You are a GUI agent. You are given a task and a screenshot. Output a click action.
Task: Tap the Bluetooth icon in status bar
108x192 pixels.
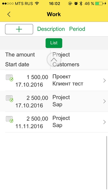(x=81, y=4)
